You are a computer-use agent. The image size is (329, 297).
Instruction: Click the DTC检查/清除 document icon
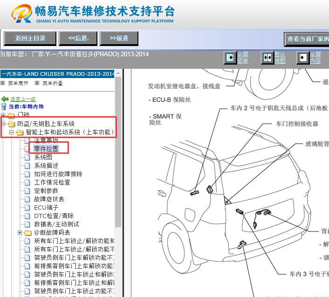coord(27,216)
